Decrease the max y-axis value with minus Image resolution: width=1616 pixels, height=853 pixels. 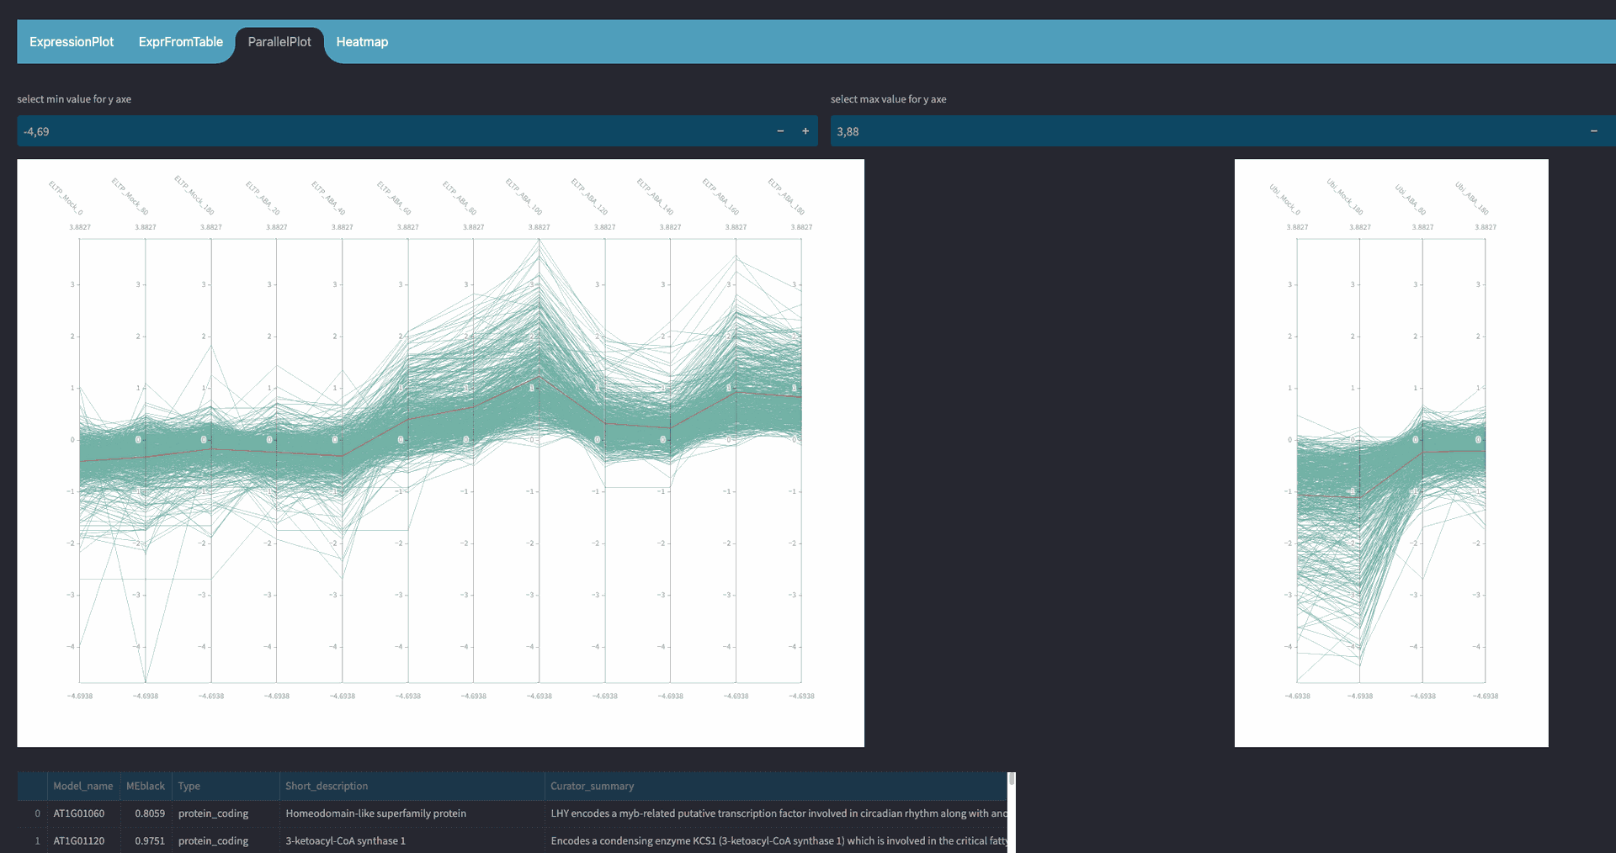point(1594,131)
